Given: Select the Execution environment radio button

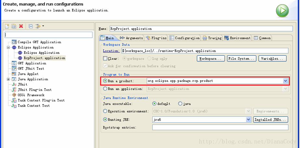Looking at the screenshot, I should (x=105, y=111).
